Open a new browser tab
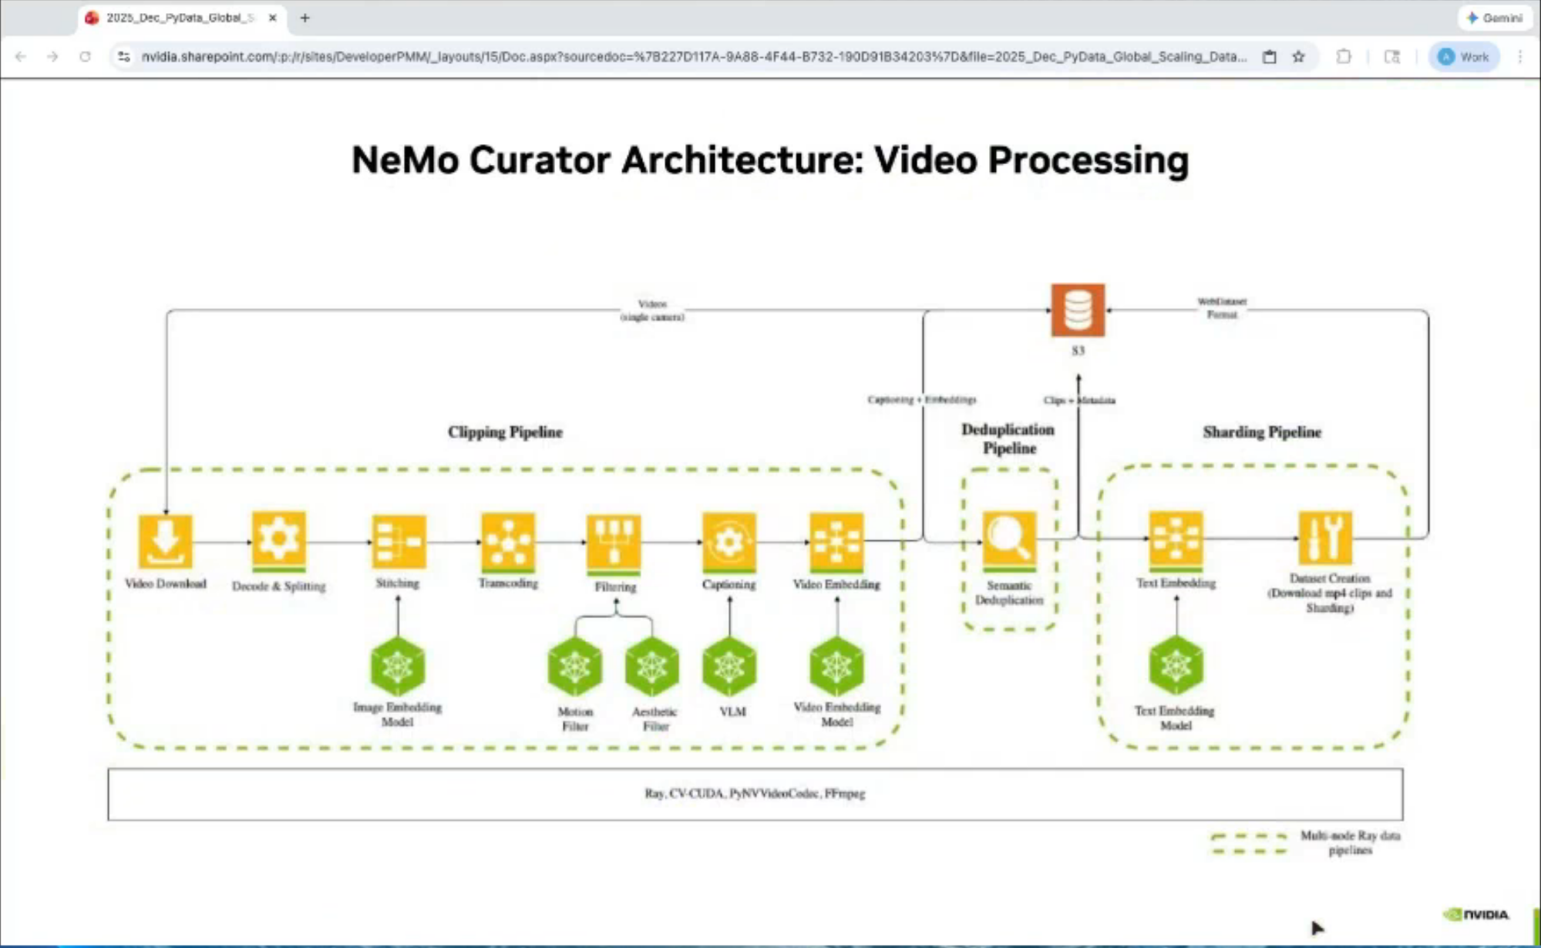Screen dimensions: 1541x948 (x=304, y=17)
